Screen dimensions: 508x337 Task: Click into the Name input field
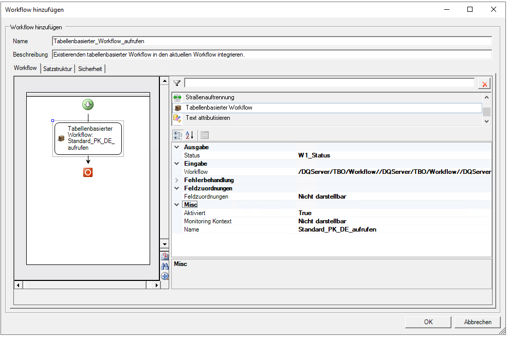(x=272, y=41)
